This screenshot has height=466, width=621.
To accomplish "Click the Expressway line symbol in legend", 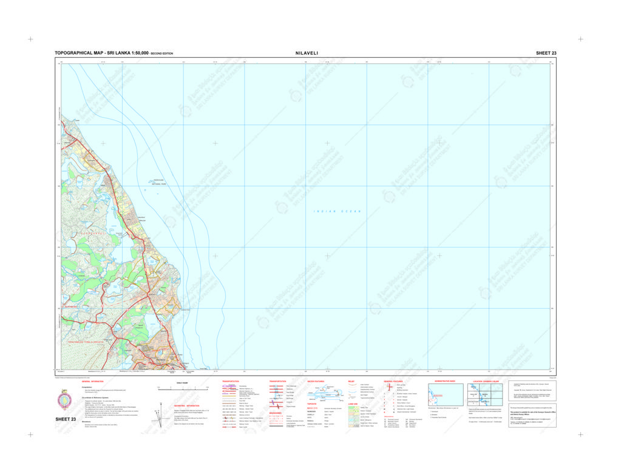I will (x=229, y=386).
